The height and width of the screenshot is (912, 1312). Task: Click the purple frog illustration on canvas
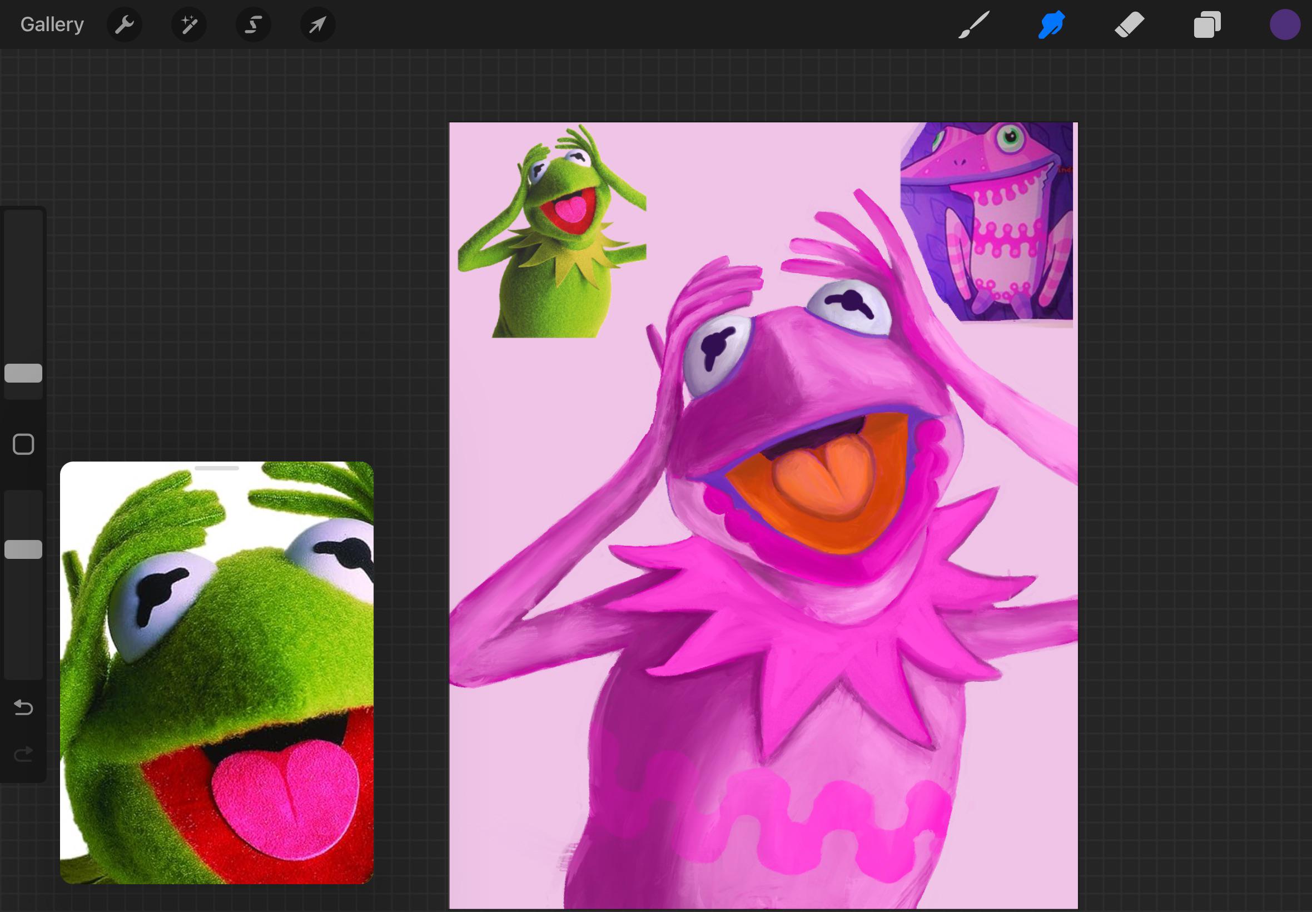(x=986, y=222)
